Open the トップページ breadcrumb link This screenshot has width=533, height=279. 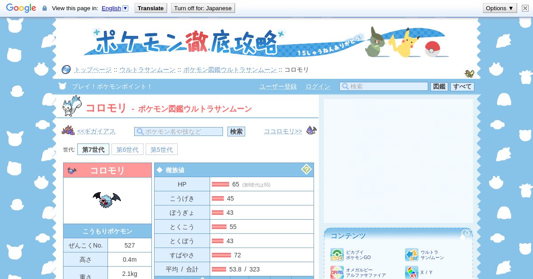(x=92, y=70)
